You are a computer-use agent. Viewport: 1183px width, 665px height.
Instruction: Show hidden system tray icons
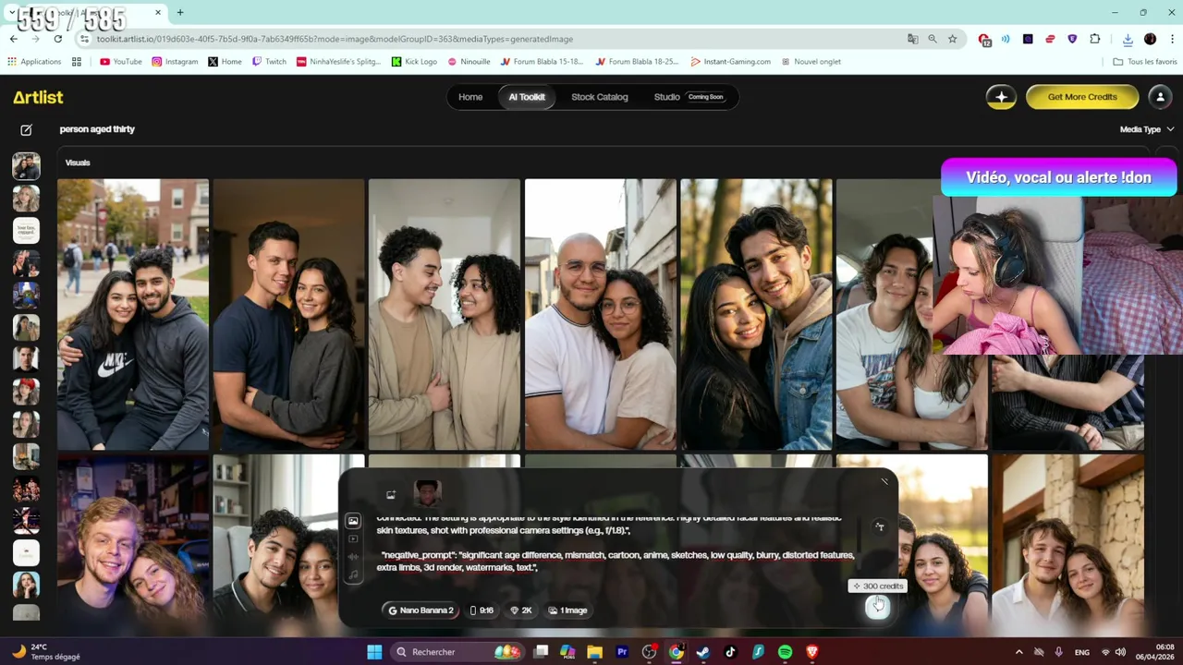[x=1019, y=652]
